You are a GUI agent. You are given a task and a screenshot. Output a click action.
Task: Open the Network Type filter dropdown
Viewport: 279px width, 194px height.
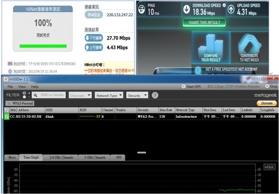coord(109,95)
